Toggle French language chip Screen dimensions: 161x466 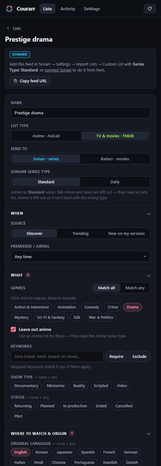[109, 452]
